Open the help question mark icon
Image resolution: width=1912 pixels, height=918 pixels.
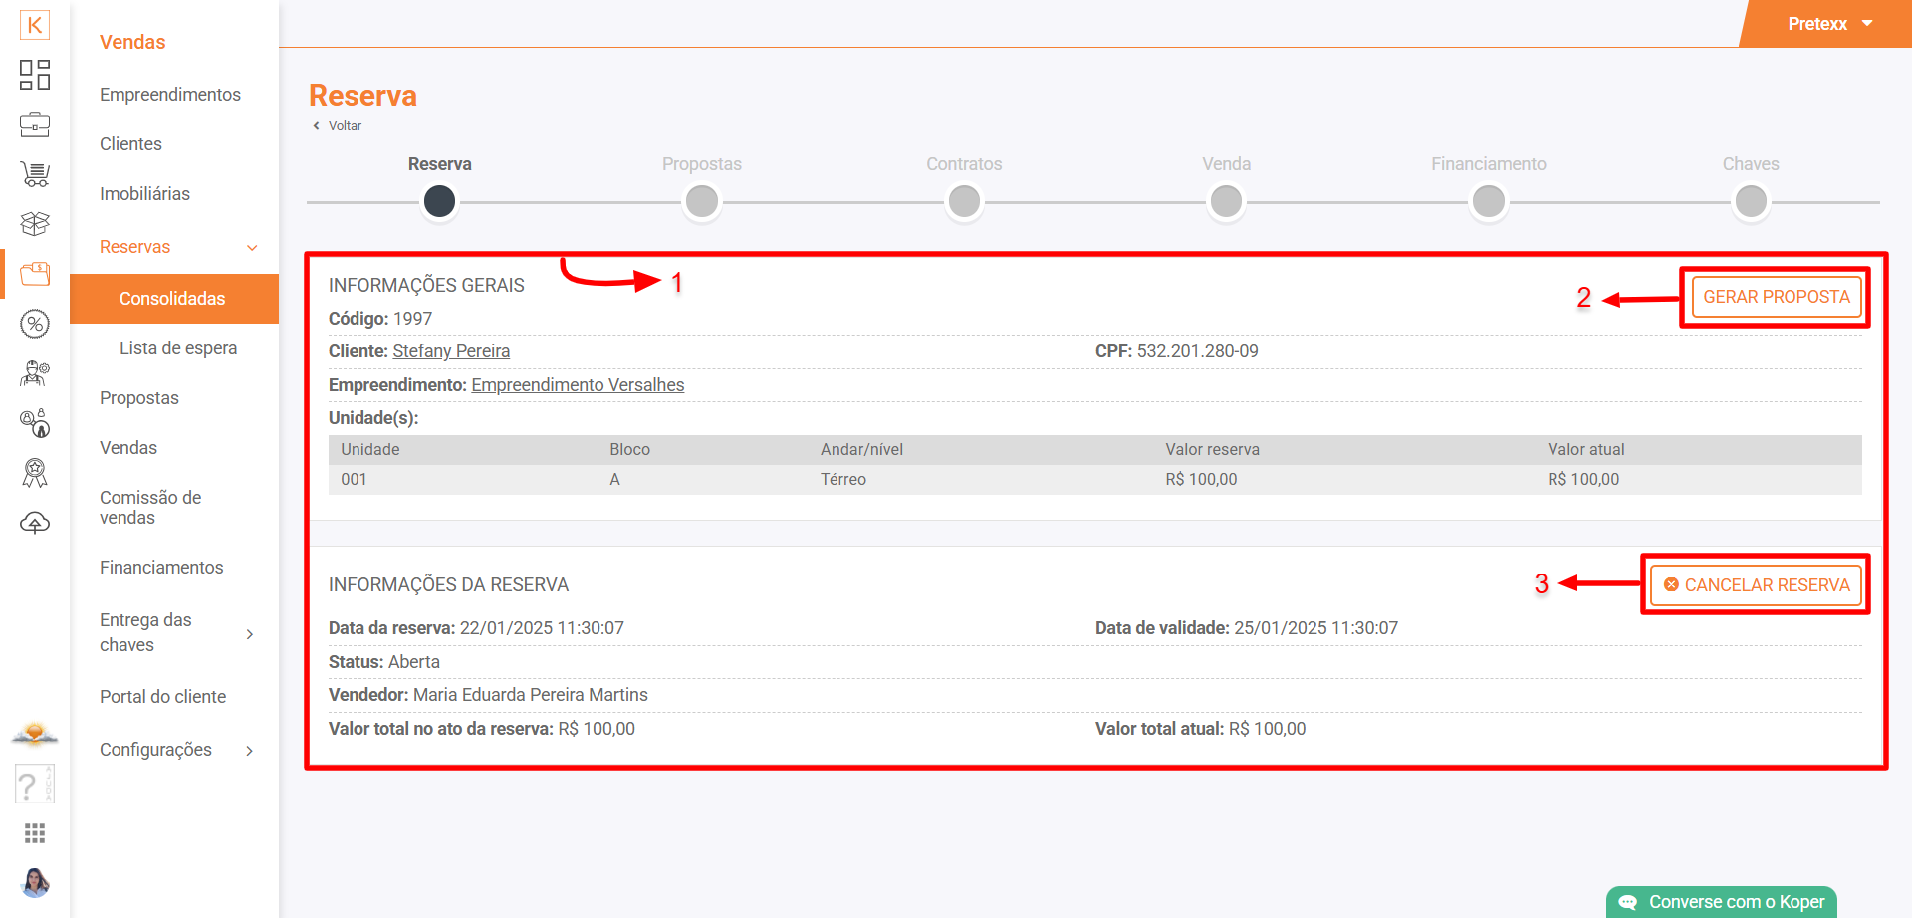click(x=34, y=785)
